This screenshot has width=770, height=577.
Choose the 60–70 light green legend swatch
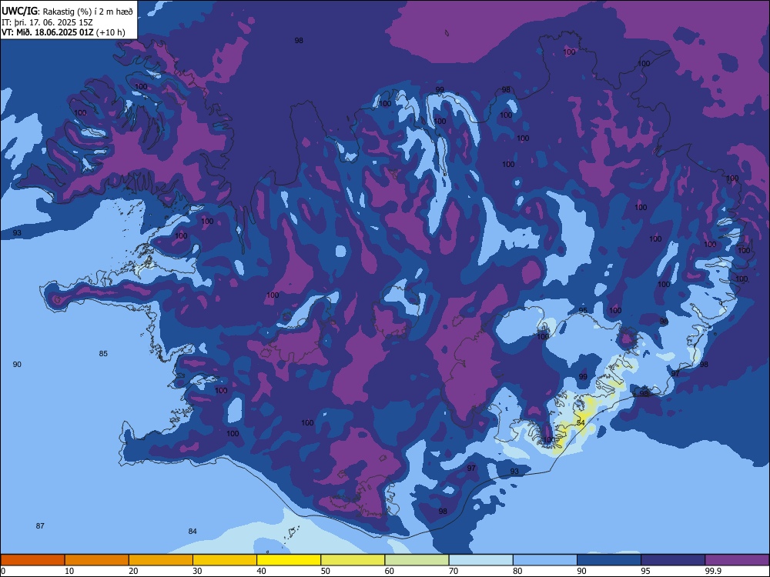[x=417, y=560]
